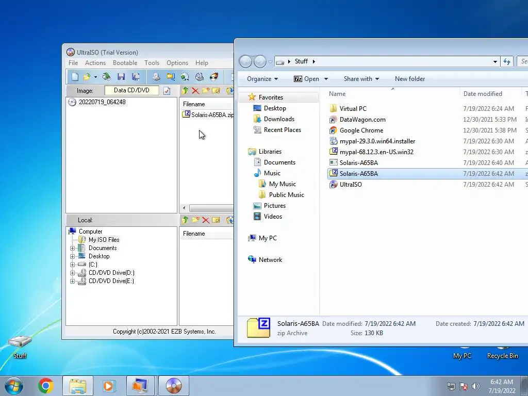Click New Folder icon in the Image pane toolbar
The height and width of the screenshot is (396, 528).
[x=206, y=90]
